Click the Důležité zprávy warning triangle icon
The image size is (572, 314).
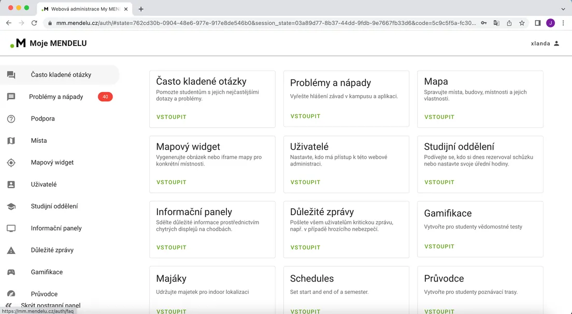(11, 250)
